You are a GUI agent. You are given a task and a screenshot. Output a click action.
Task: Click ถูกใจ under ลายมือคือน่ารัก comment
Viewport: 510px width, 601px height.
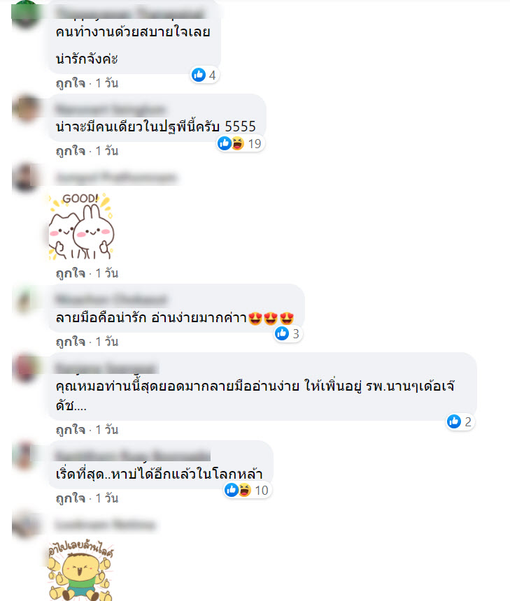pyautogui.click(x=71, y=342)
